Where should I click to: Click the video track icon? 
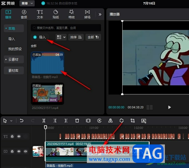click(x=6, y=151)
